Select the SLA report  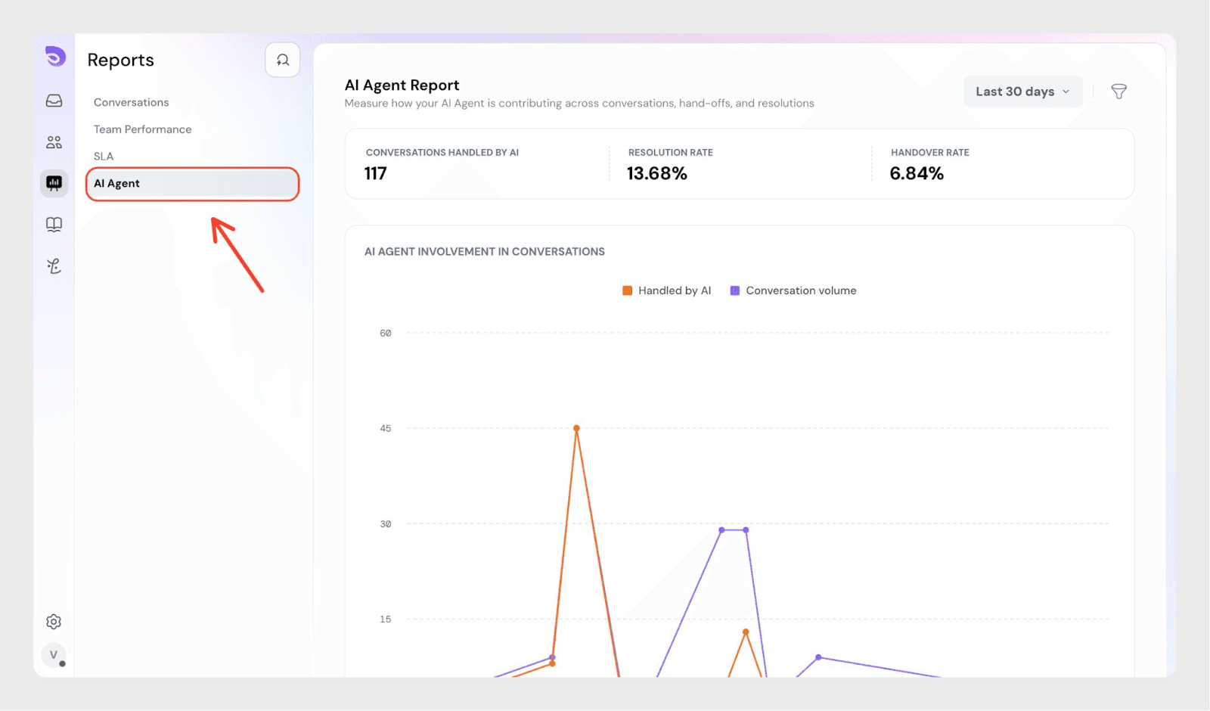(x=104, y=157)
